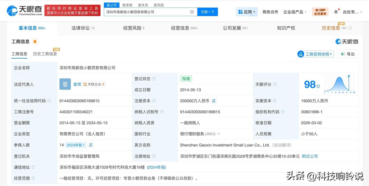The width and height of the screenshot is (369, 186).
Task: Expand the 企业级产品 dropdown
Action: [x=294, y=12]
